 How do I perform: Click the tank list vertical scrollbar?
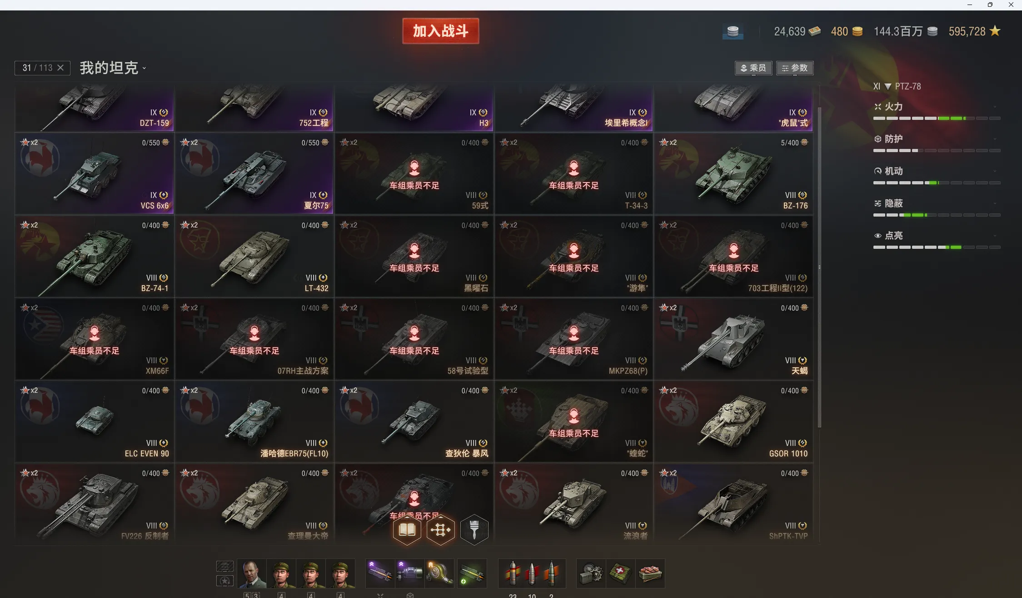pyautogui.click(x=819, y=267)
